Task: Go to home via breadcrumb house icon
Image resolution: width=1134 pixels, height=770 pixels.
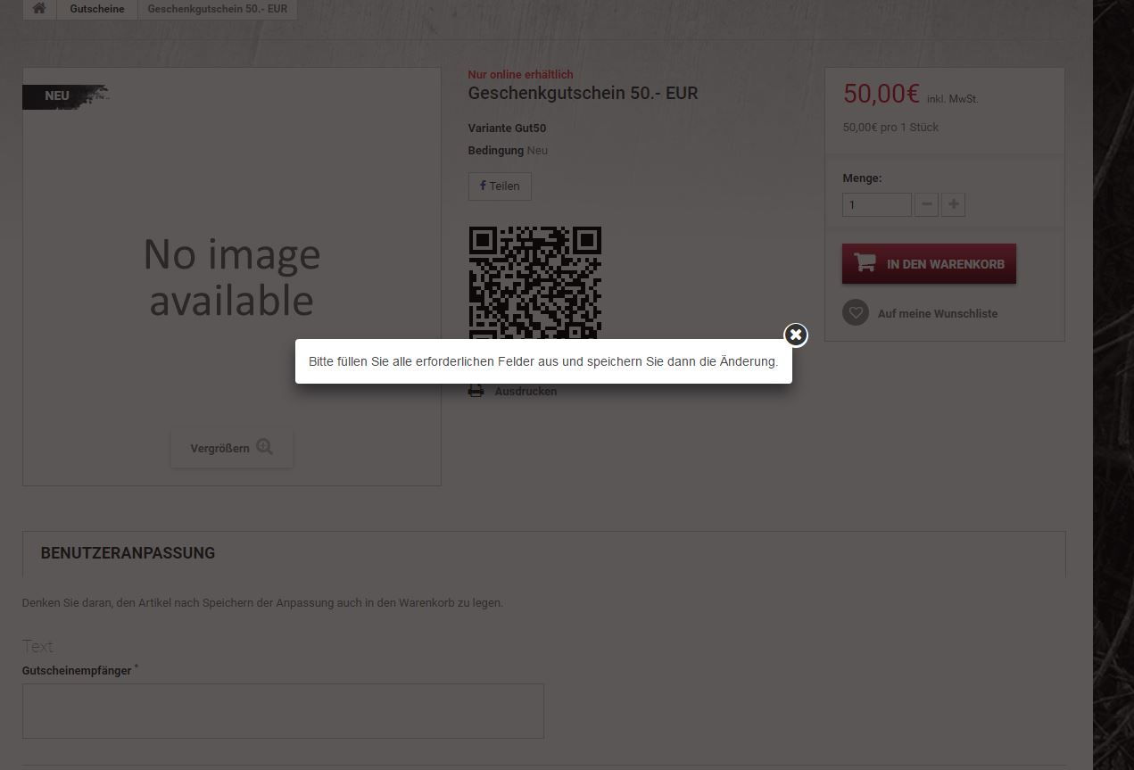Action: [39, 9]
